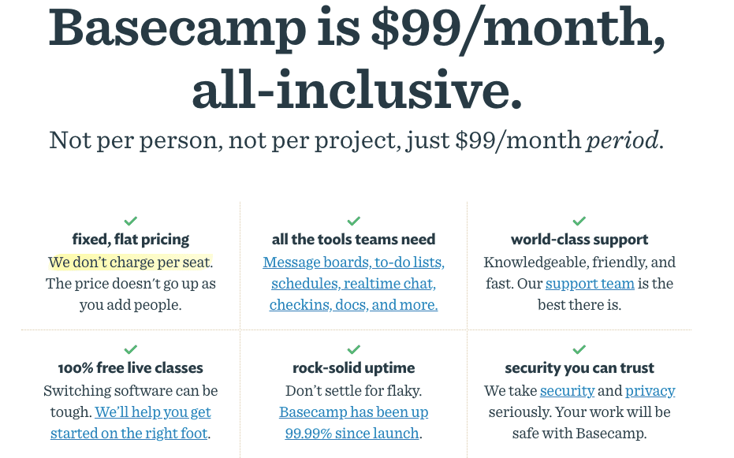Follow the 'We'll help you get started' link
Viewport: 734px width, 458px height.
[153, 412]
